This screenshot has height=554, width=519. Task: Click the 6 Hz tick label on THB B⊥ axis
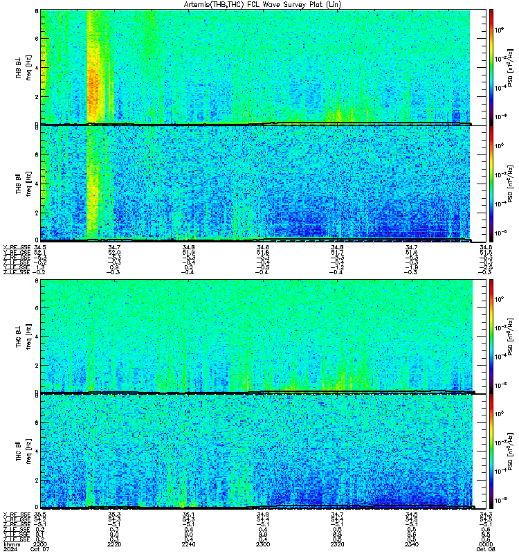[37, 39]
